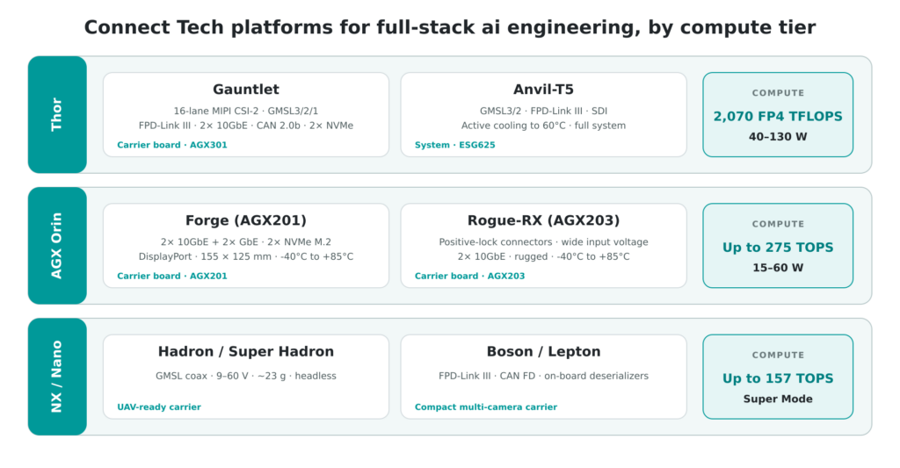
Task: Select the Thor tier label
Action: tap(56, 114)
